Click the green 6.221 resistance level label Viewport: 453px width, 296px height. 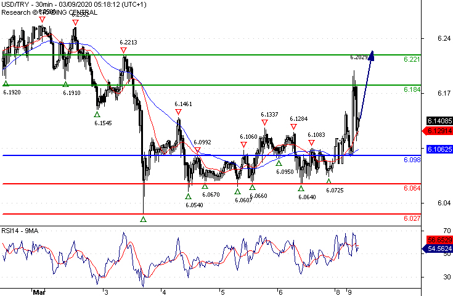coord(412,59)
